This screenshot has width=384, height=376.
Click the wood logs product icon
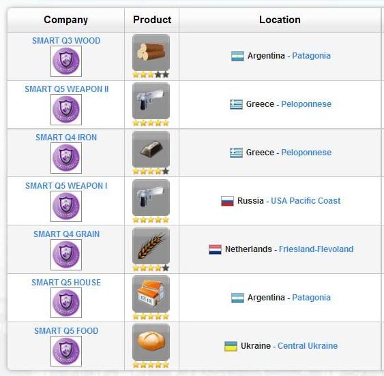[151, 52]
